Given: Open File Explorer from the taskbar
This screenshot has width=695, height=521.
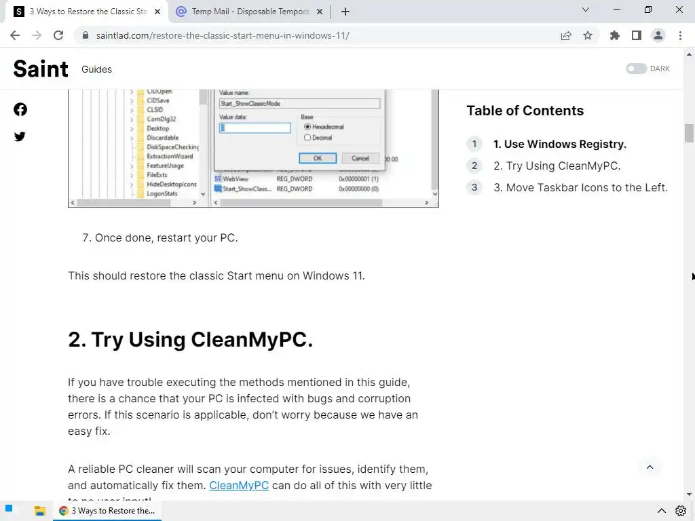Looking at the screenshot, I should [40, 511].
